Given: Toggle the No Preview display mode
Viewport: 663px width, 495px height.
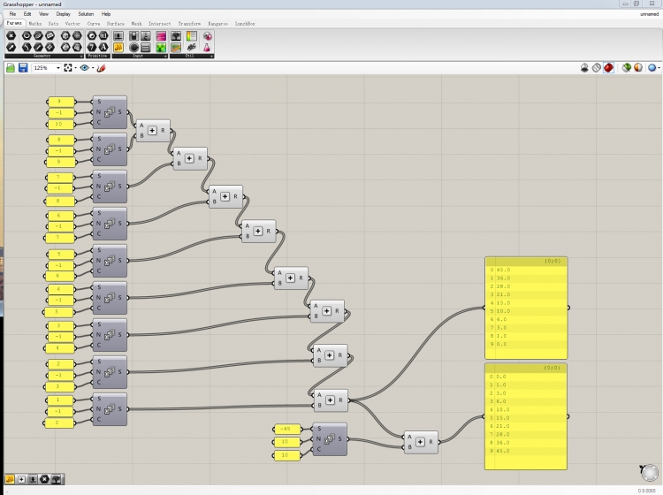Looking at the screenshot, I should (x=584, y=68).
